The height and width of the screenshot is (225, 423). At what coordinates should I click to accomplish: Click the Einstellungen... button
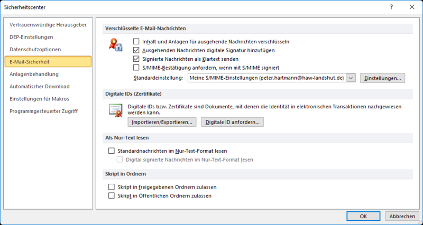(x=382, y=78)
